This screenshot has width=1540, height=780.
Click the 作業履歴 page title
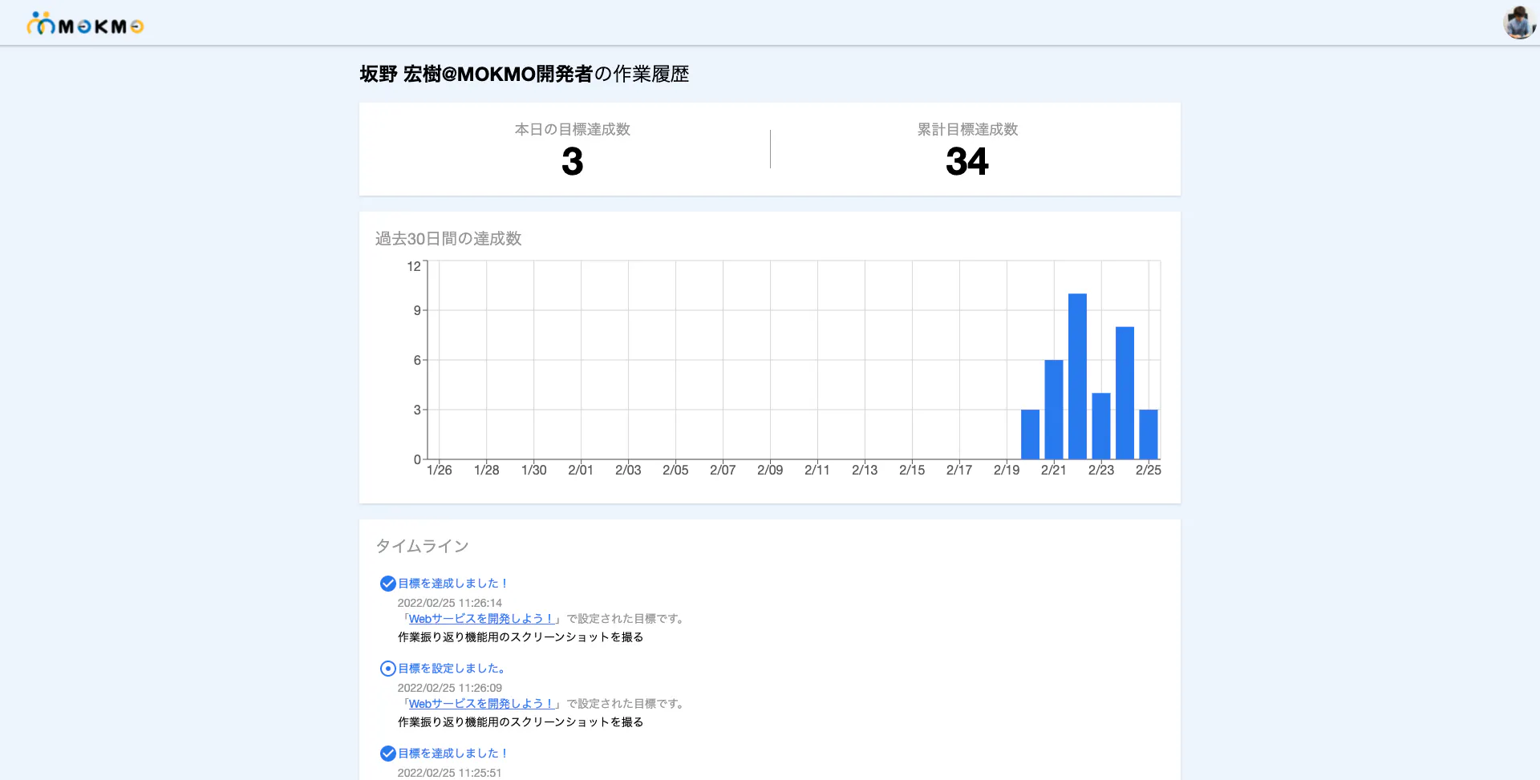(x=524, y=75)
